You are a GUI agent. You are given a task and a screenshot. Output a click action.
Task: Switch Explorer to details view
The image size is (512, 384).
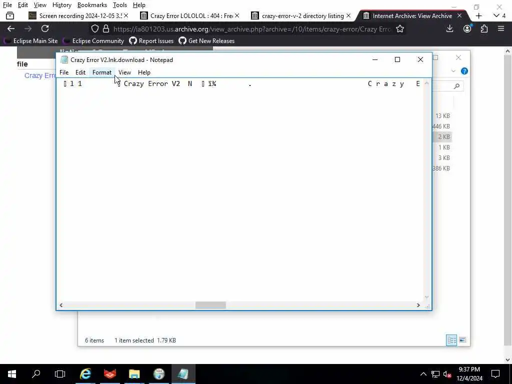[x=451, y=340]
